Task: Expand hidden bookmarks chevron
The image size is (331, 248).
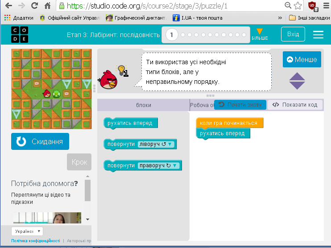Action: click(280, 18)
